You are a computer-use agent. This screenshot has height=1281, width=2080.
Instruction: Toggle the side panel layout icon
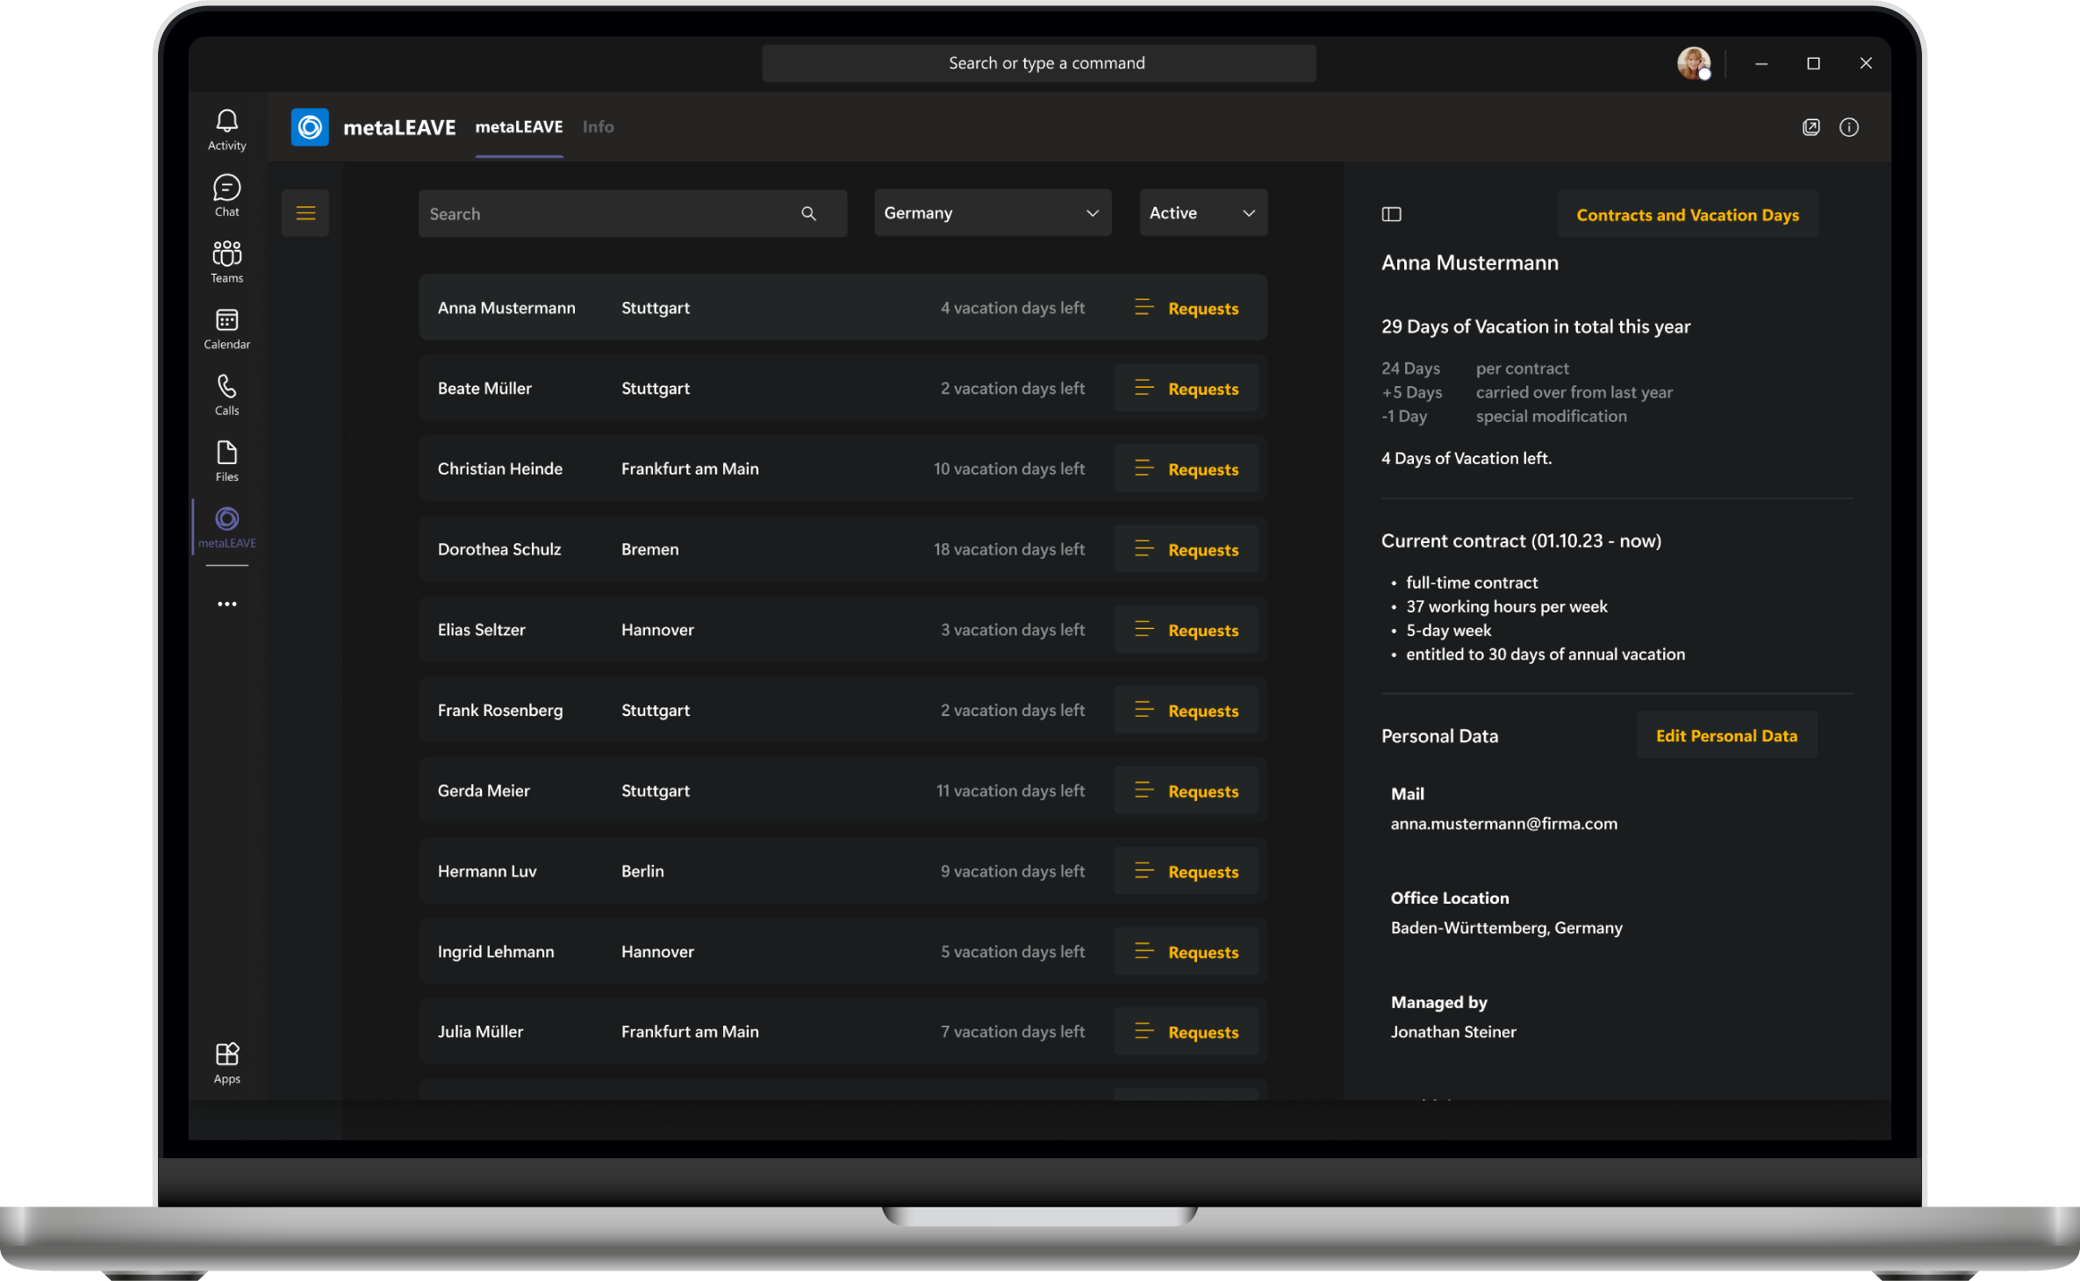(x=1391, y=214)
